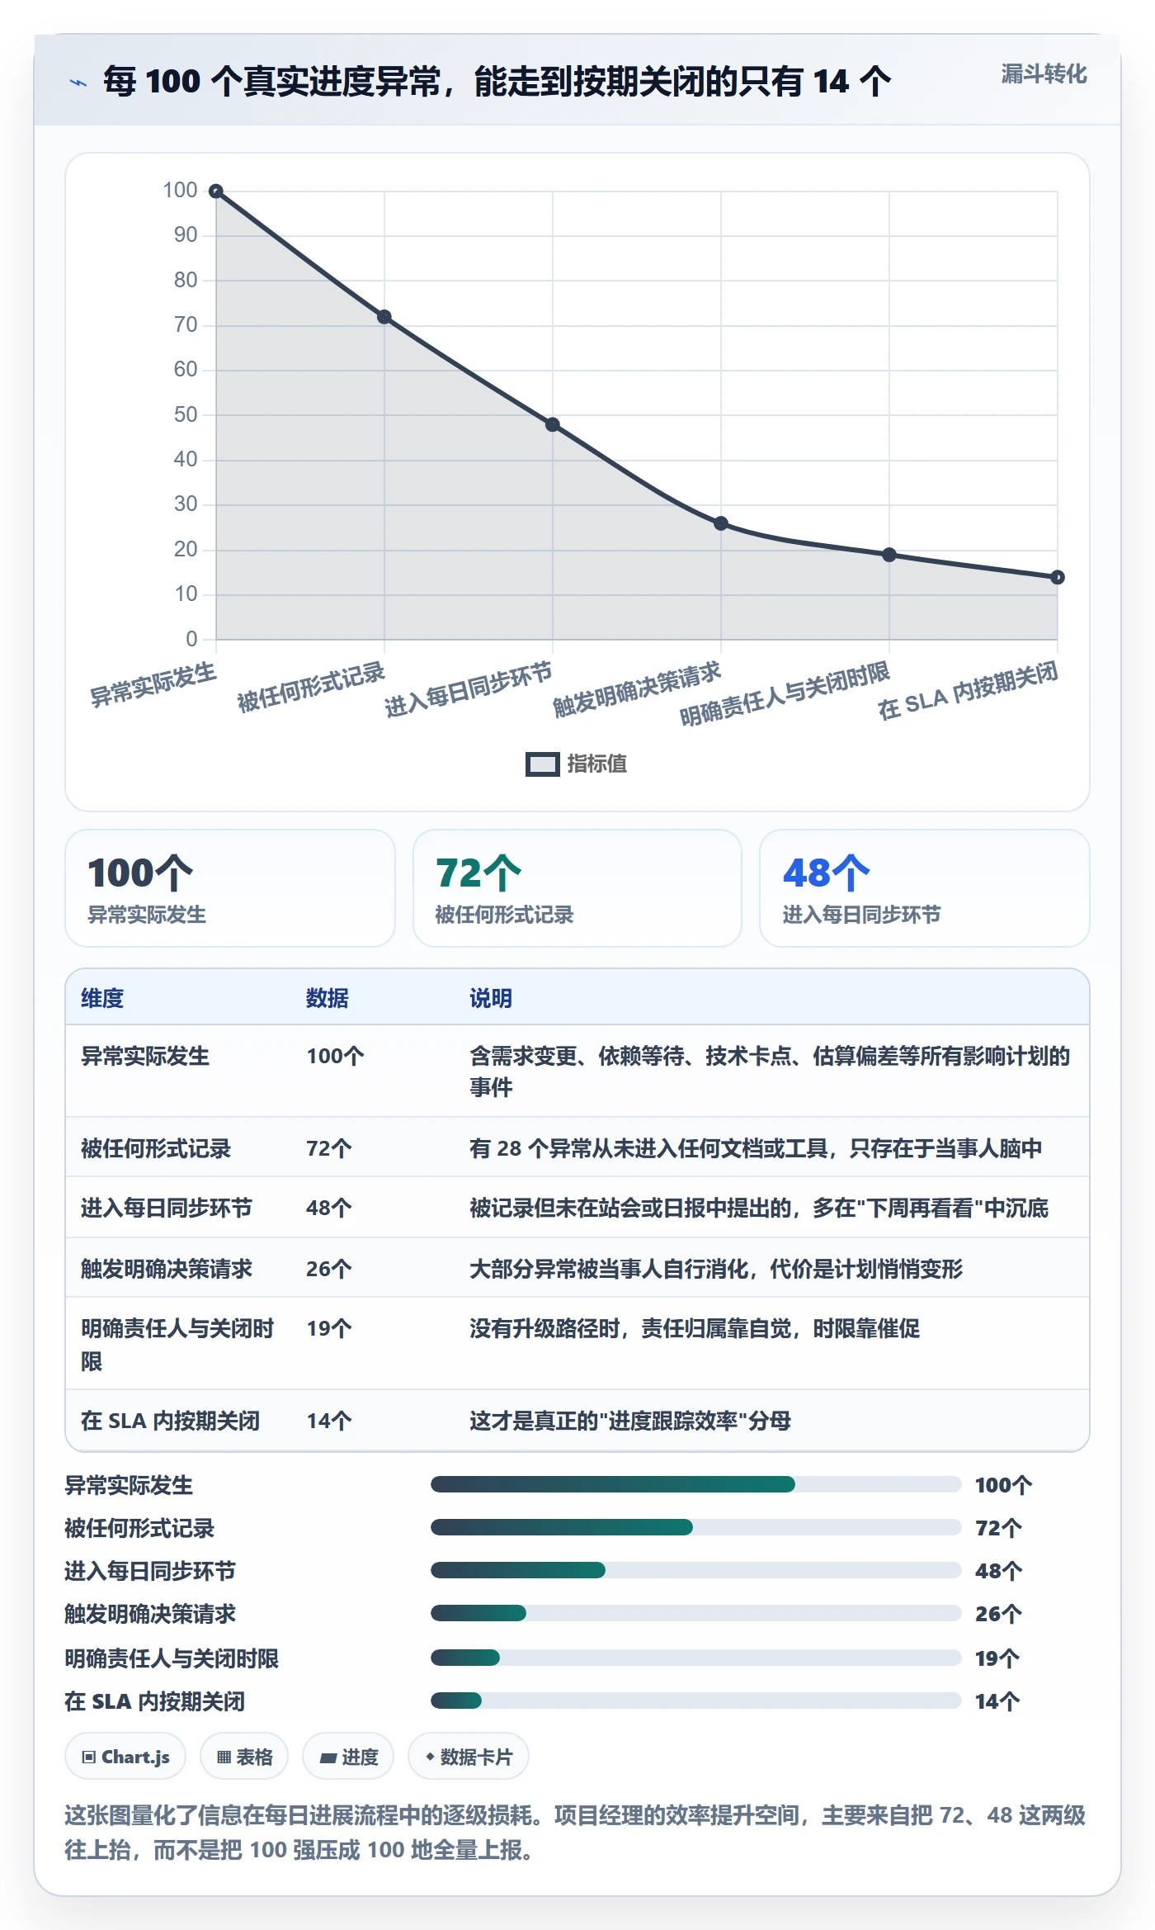Click the 在 SLA 内按期关闭 progress bar
1155x1930 pixels.
point(696,1701)
